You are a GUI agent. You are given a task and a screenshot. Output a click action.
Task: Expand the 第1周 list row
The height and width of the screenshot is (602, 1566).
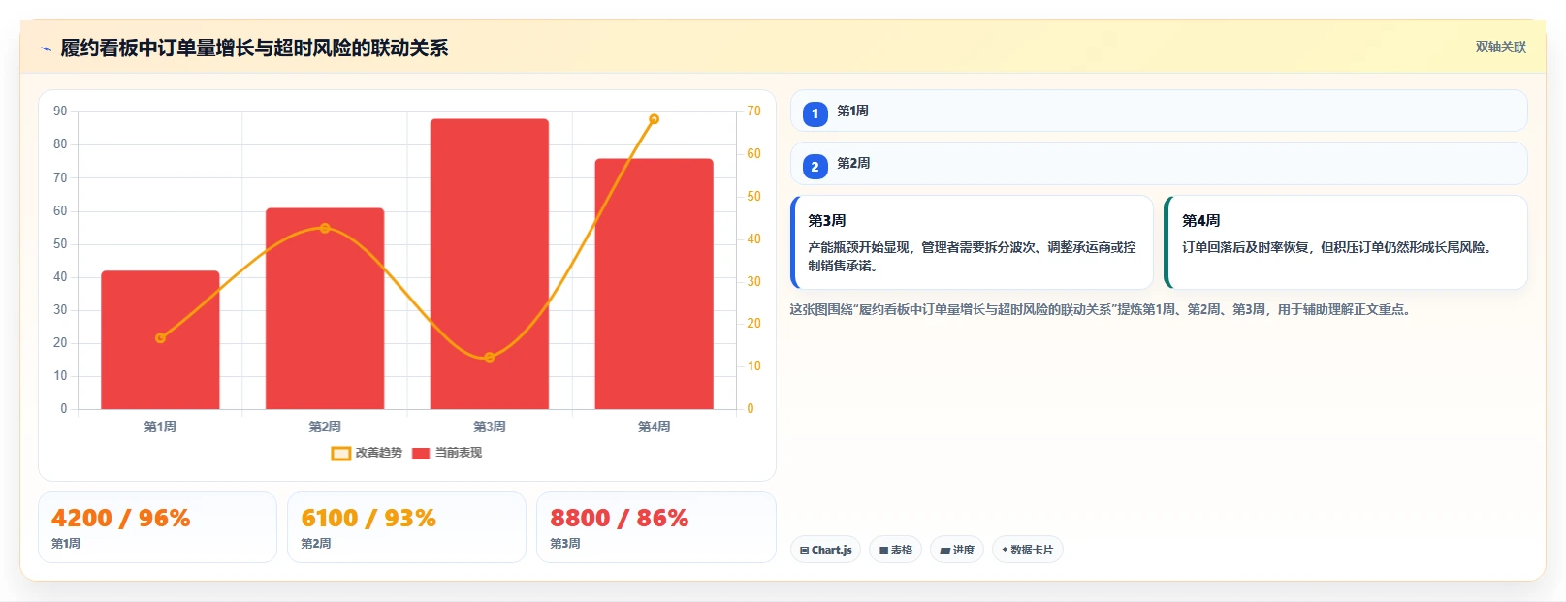[x=1159, y=111]
